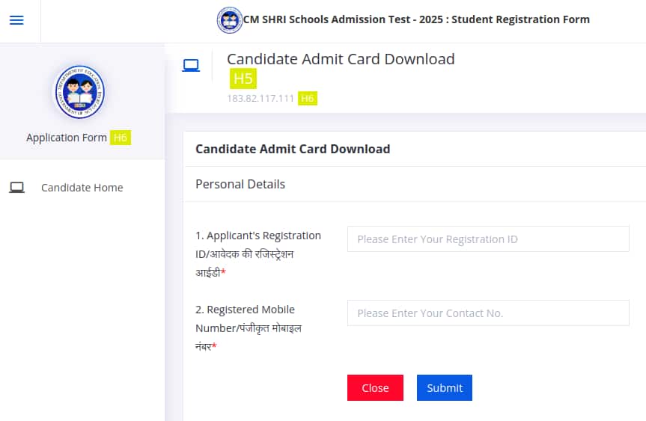Click the bold Candidate Admit Card Download card header

[x=293, y=149]
